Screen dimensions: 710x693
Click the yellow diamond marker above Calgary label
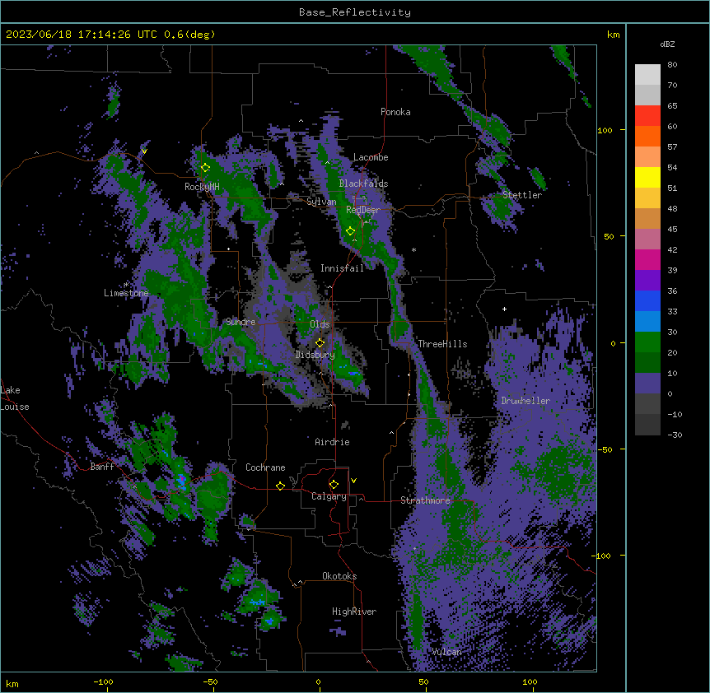pos(334,485)
